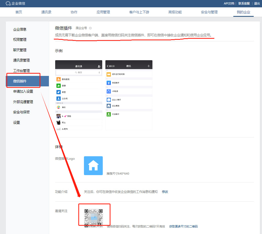Select the 企业推送 house icon

pyautogui.click(x=109, y=106)
